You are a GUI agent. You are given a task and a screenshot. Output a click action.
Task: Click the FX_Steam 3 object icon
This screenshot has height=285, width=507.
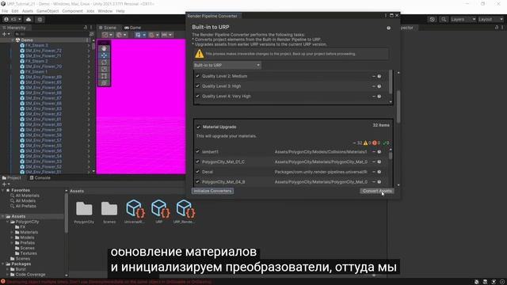coord(22,46)
